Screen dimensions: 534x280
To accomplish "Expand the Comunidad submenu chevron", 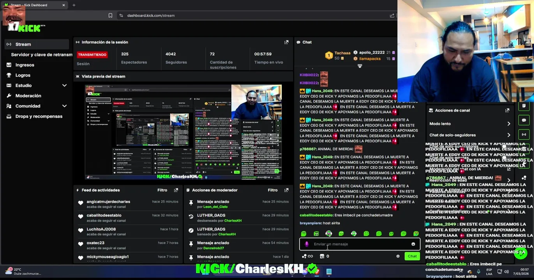I will [x=64, y=106].
